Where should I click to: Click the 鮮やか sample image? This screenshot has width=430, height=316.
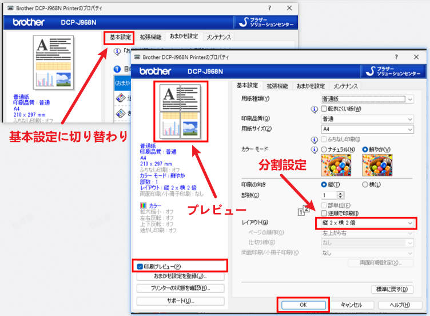[x=377, y=165]
